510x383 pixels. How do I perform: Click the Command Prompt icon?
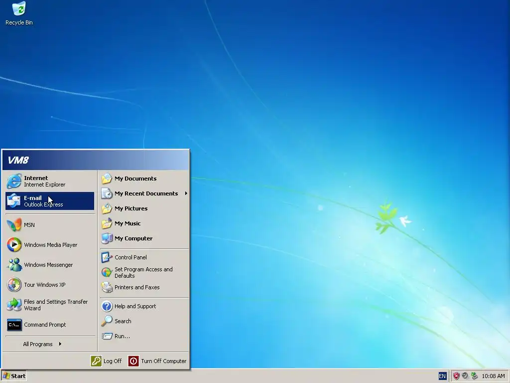(x=14, y=325)
